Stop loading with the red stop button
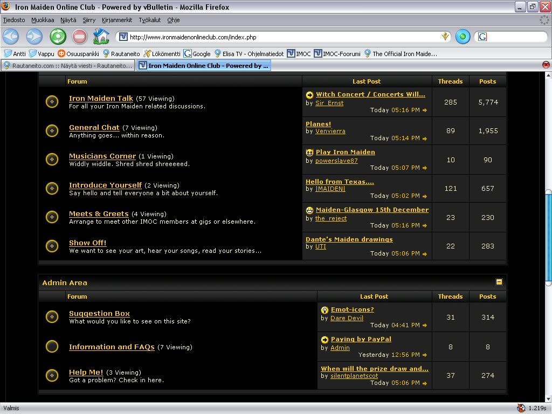 point(80,37)
